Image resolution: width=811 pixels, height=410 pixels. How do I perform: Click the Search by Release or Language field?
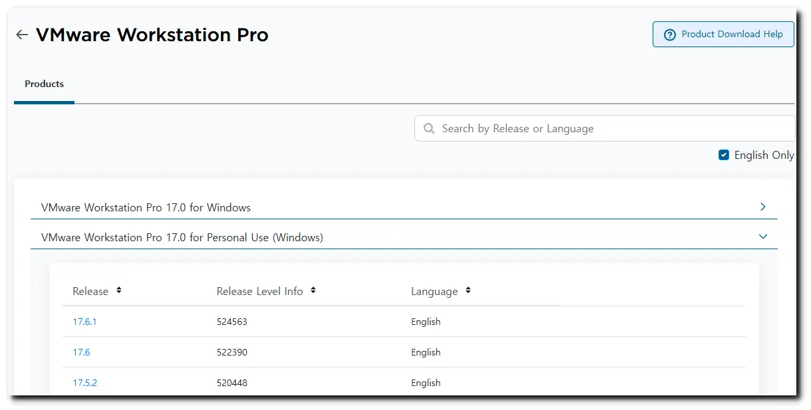(566, 128)
